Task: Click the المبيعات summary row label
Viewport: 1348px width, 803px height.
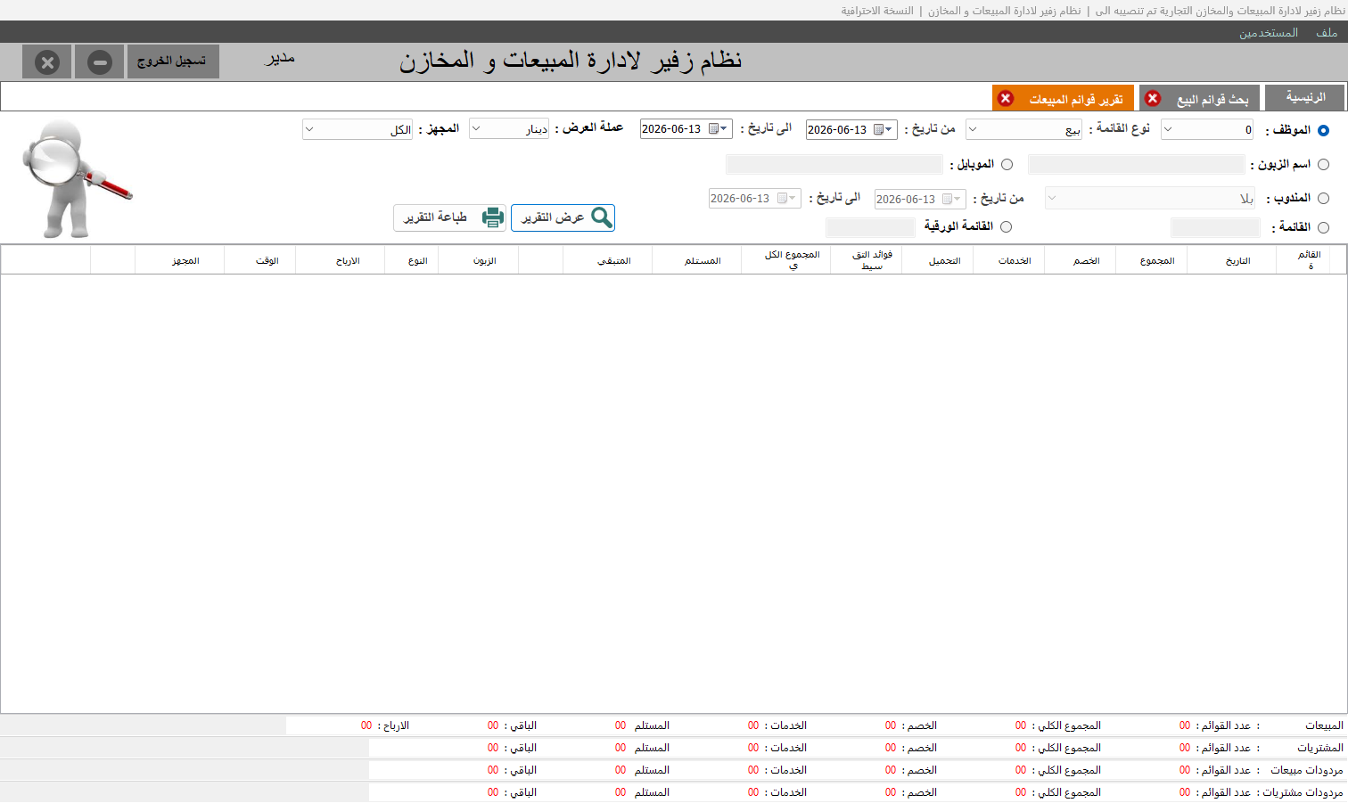Action: 1324,725
